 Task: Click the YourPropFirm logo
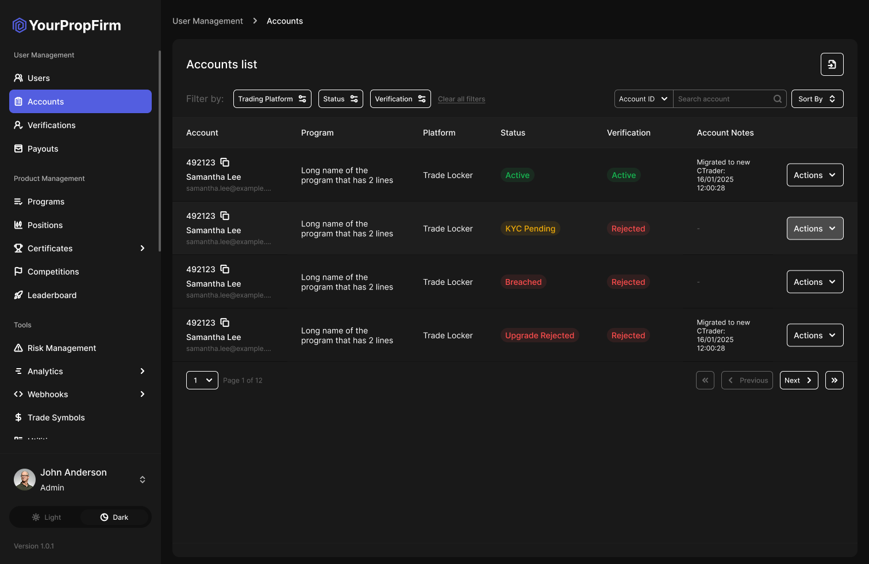(x=67, y=25)
